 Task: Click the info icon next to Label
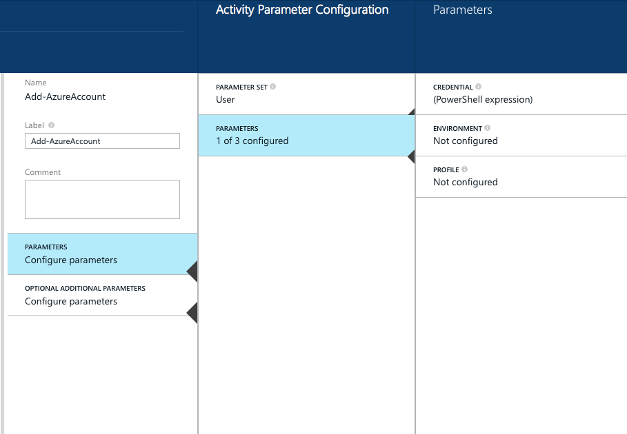click(x=51, y=125)
